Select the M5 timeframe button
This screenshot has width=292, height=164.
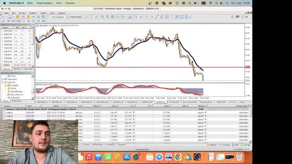pos(9,21)
